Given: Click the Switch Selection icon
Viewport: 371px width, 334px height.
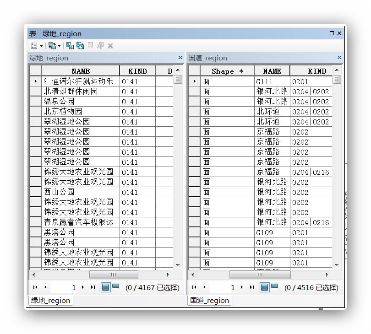Looking at the screenshot, I should 80,46.
